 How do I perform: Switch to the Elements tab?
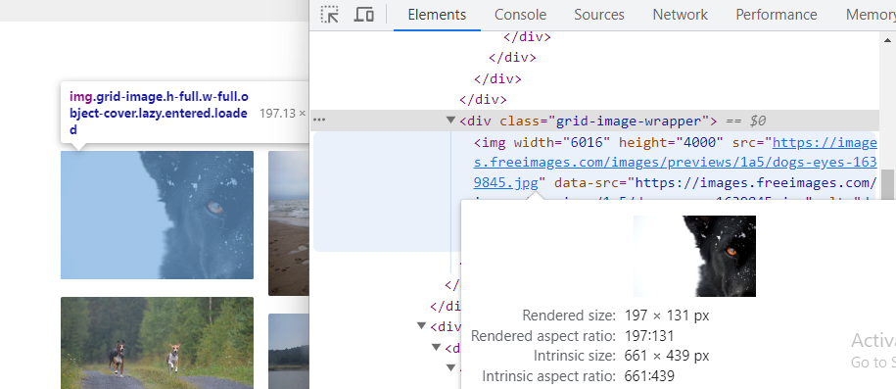[x=437, y=15]
